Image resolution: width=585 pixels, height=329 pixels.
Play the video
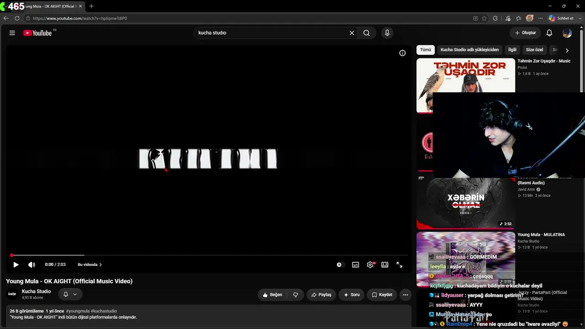[x=16, y=265]
